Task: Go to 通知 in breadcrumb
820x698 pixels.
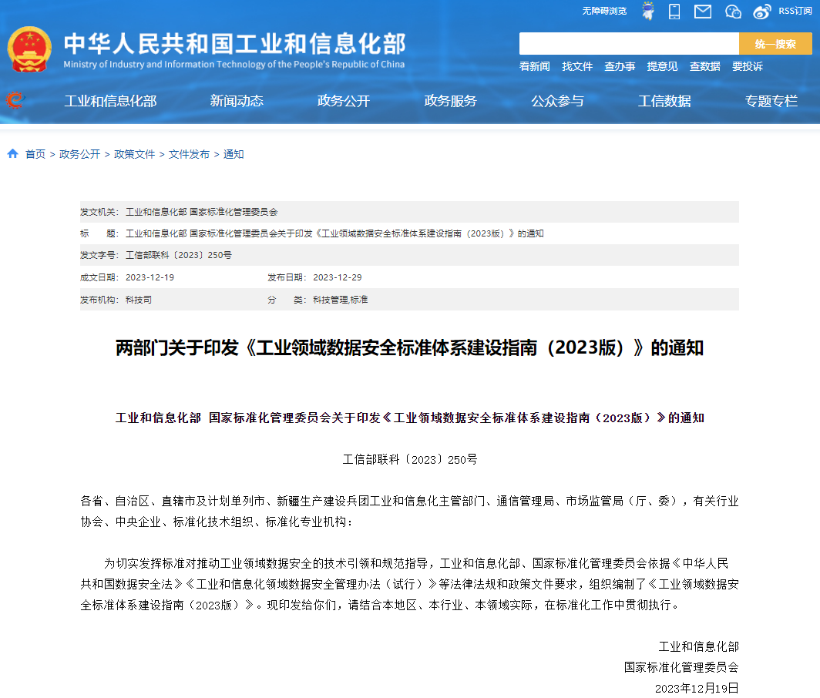Action: pyautogui.click(x=234, y=154)
